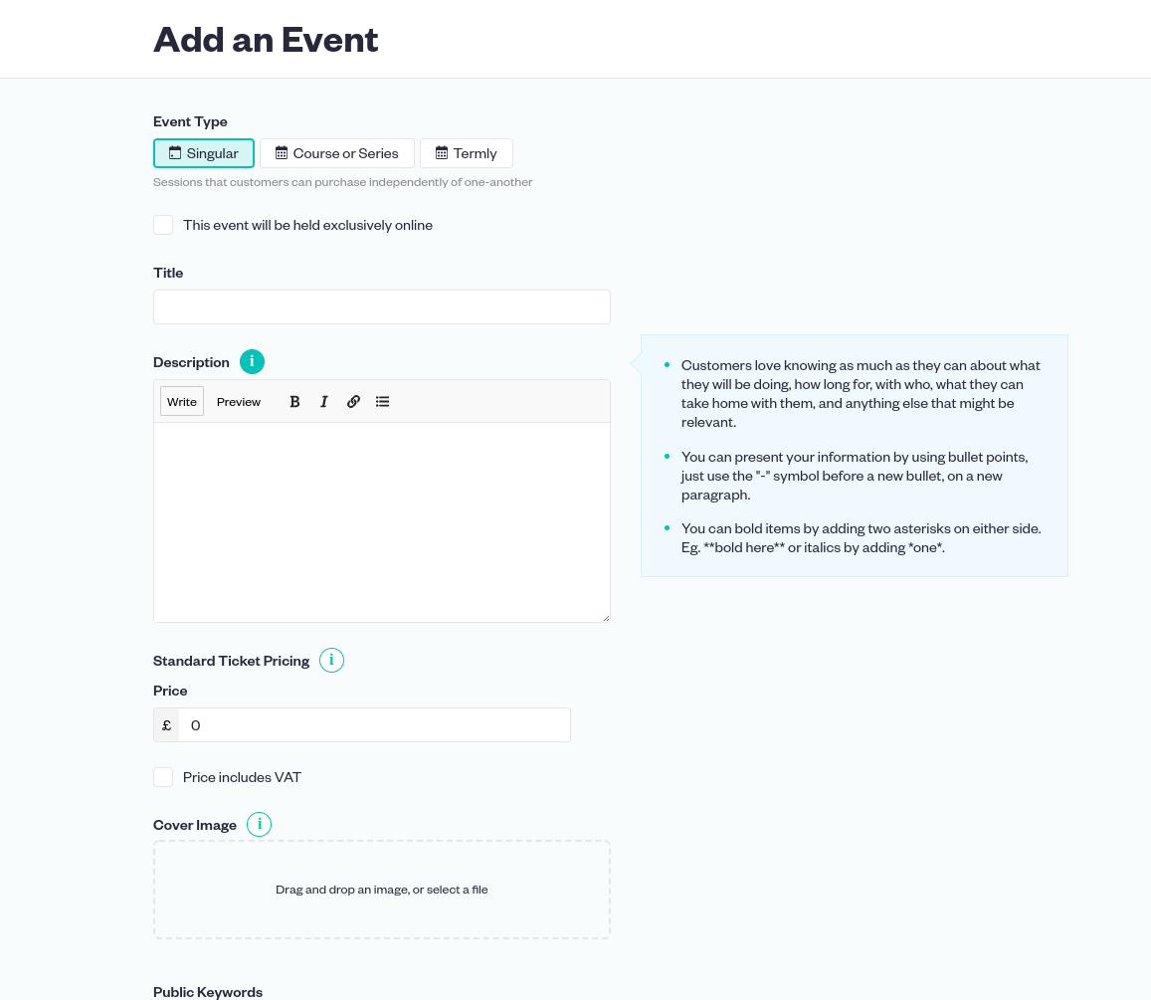The width and height of the screenshot is (1151, 1000).
Task: Click the Standard Ticket Pricing info icon
Action: coord(331,660)
